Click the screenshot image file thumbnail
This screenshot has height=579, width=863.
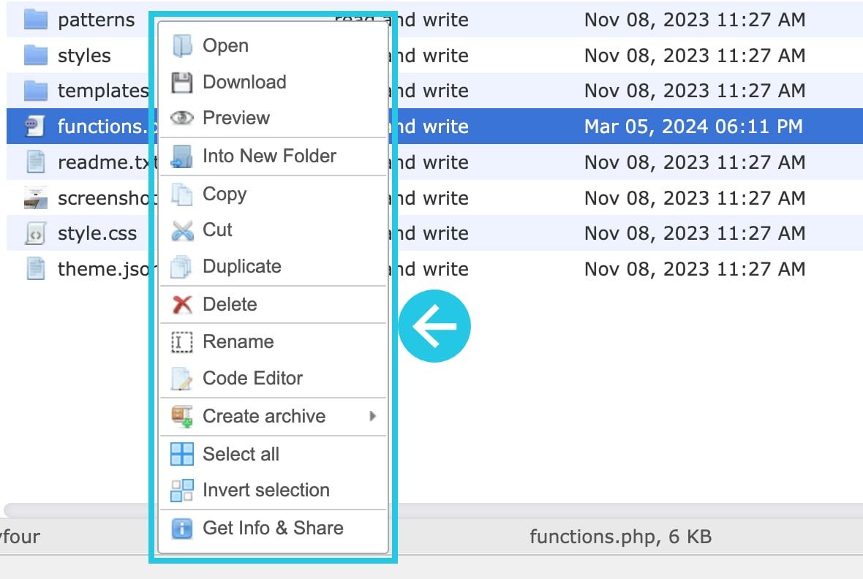36,198
